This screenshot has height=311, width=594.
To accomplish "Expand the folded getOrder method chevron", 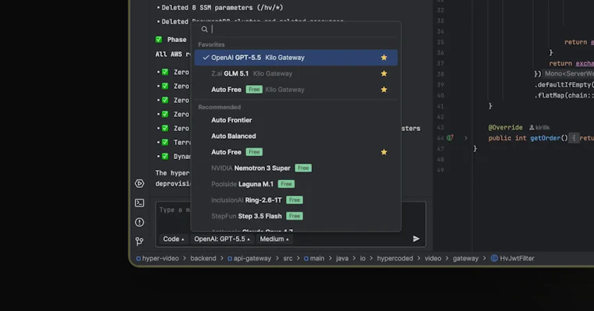I will tap(466, 138).
